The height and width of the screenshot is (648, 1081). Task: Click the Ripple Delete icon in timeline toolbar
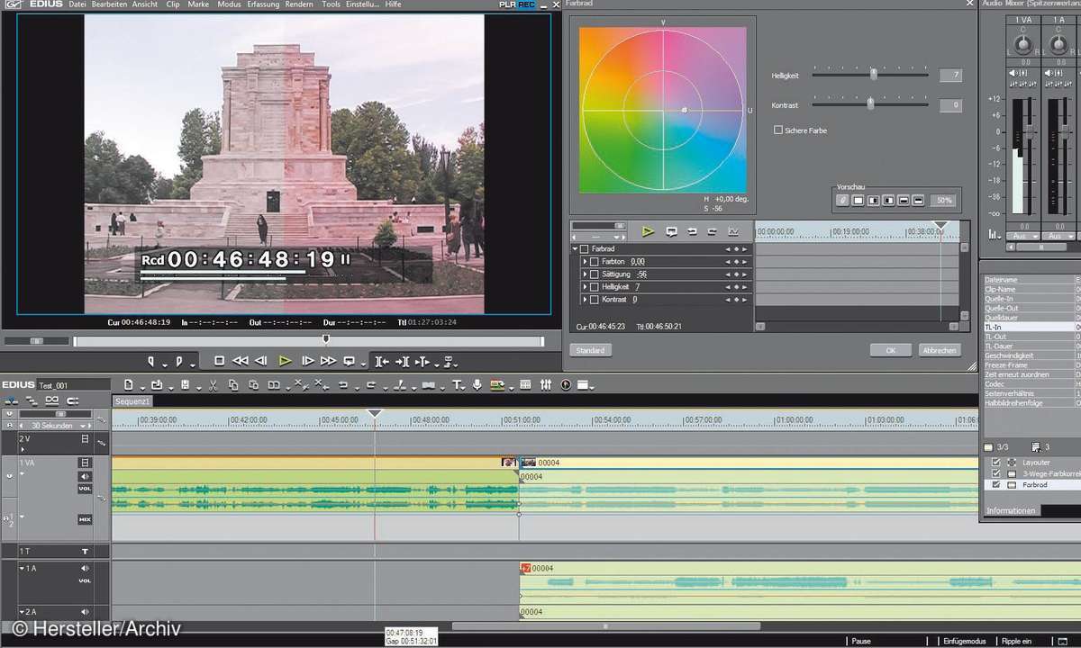point(322,385)
